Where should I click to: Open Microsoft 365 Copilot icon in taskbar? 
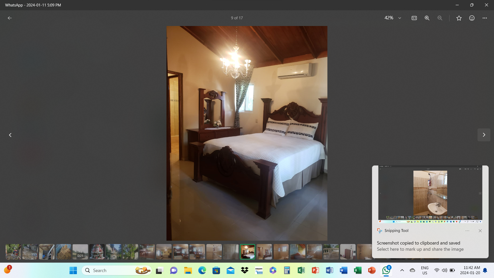coord(273,271)
